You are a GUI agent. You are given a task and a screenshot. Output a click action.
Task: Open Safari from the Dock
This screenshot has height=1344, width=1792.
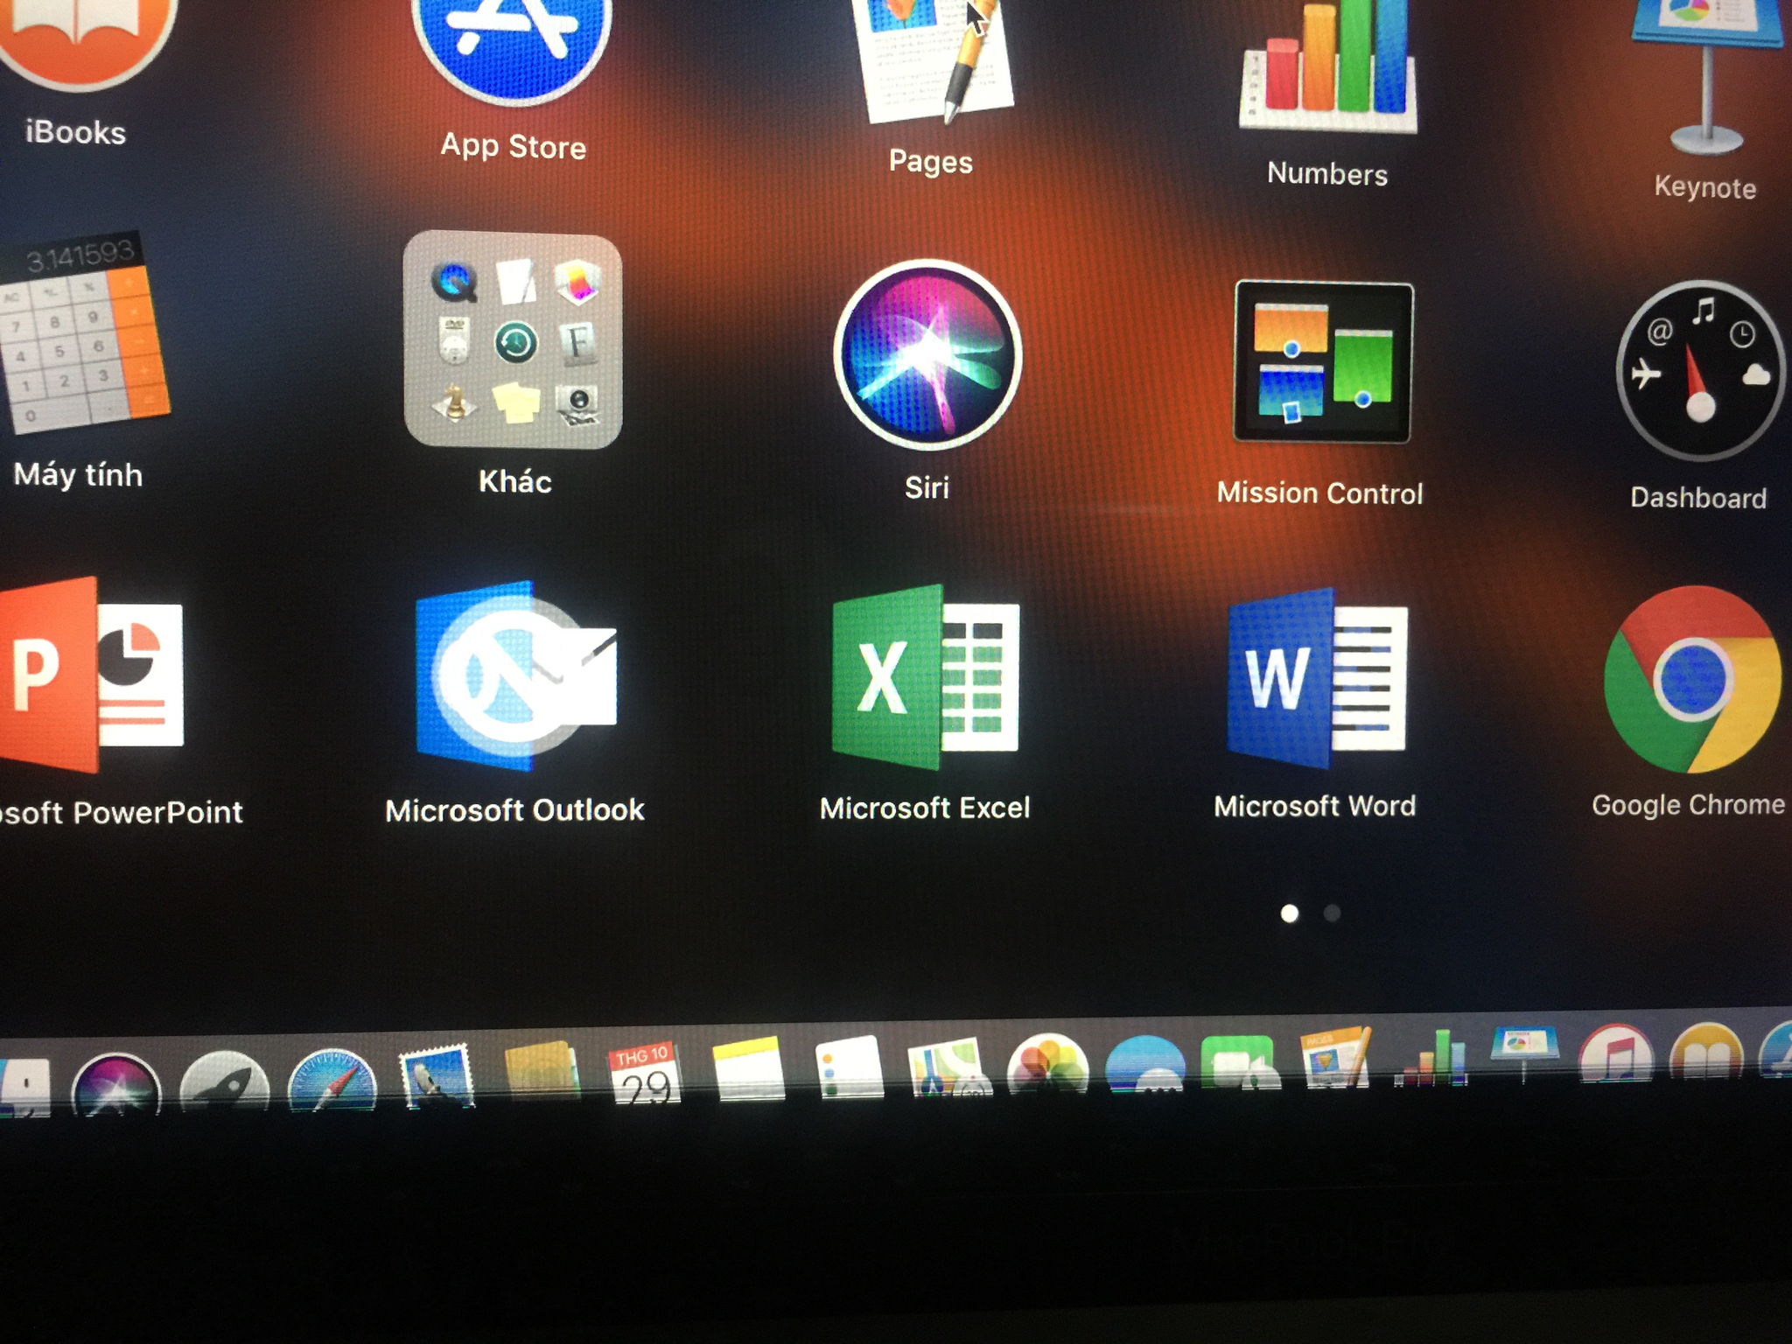332,1082
